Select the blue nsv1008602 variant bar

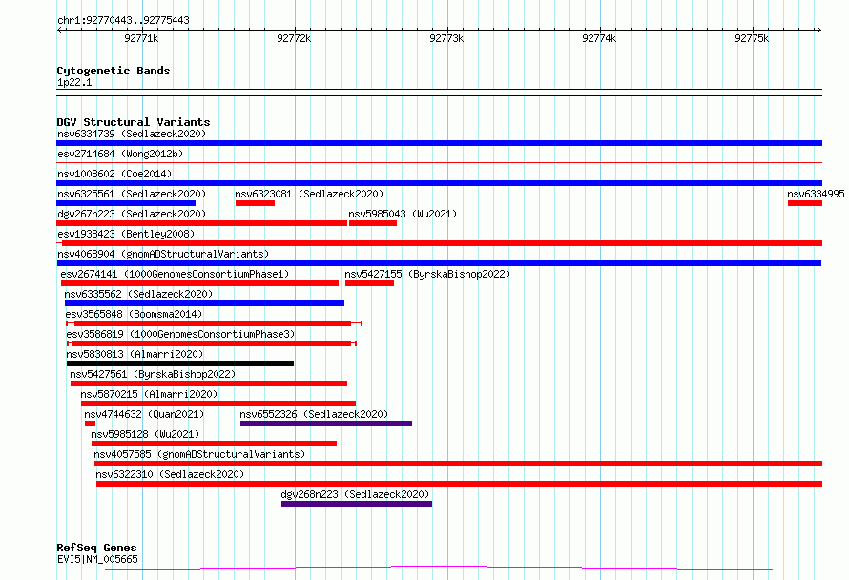tap(439, 183)
